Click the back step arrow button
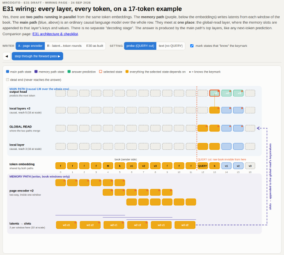284x255 pixels. pyautogui.click(x=7, y=56)
